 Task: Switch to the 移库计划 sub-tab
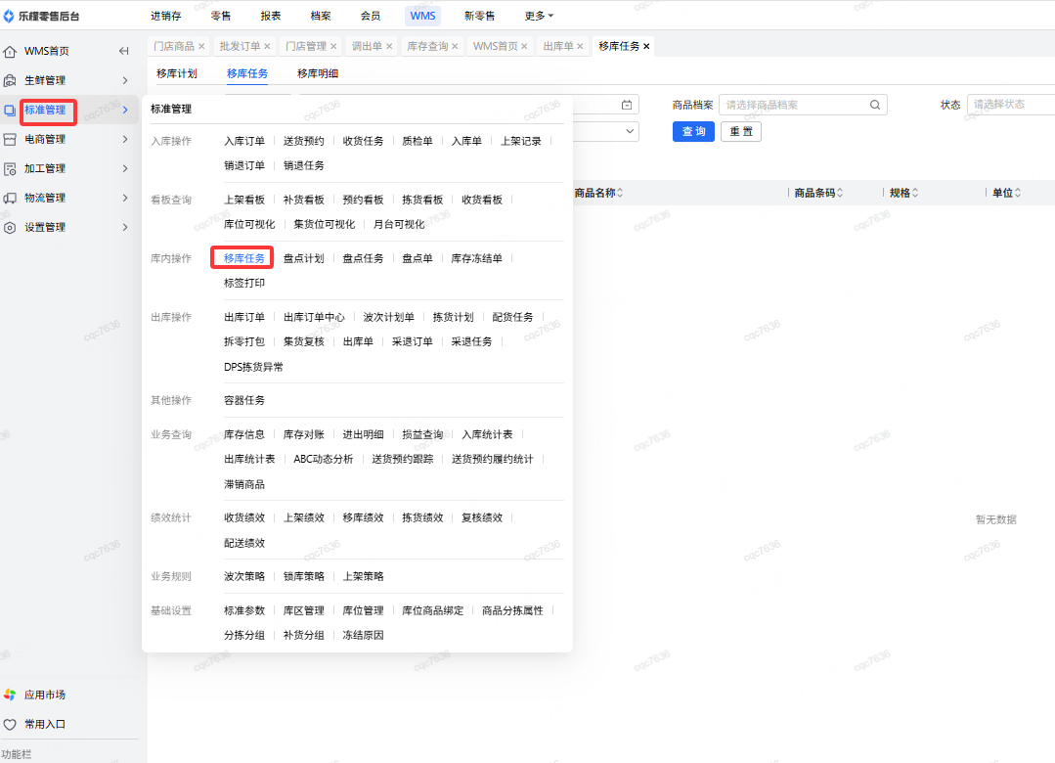pyautogui.click(x=177, y=74)
